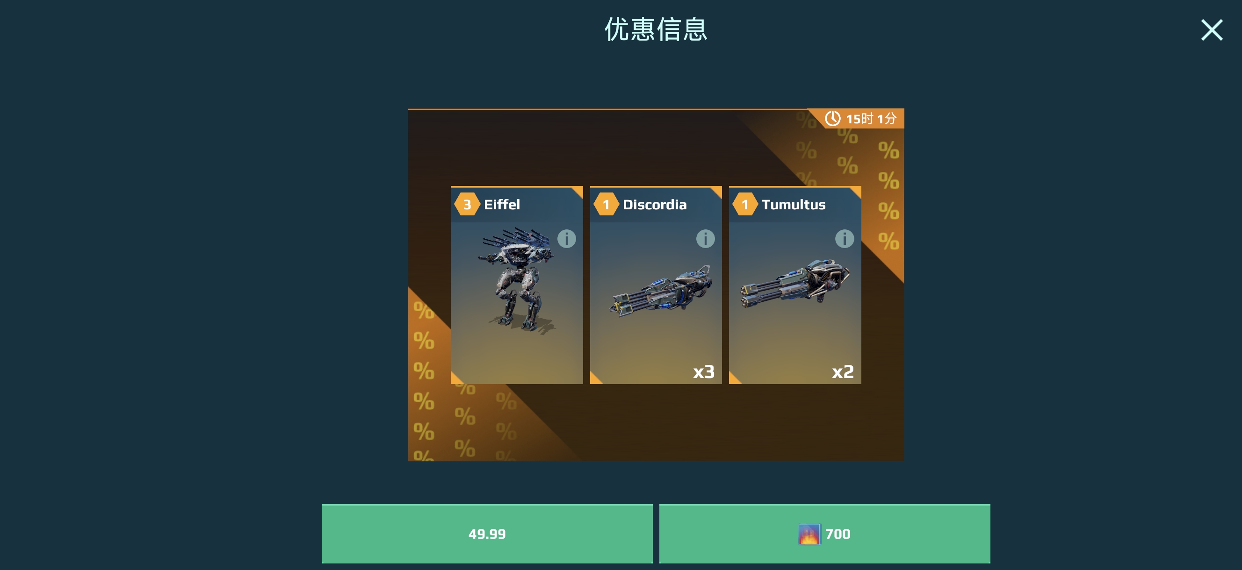Screen dimensions: 1242x570
Task: Click the flame currency icon beside 700
Action: (x=809, y=534)
